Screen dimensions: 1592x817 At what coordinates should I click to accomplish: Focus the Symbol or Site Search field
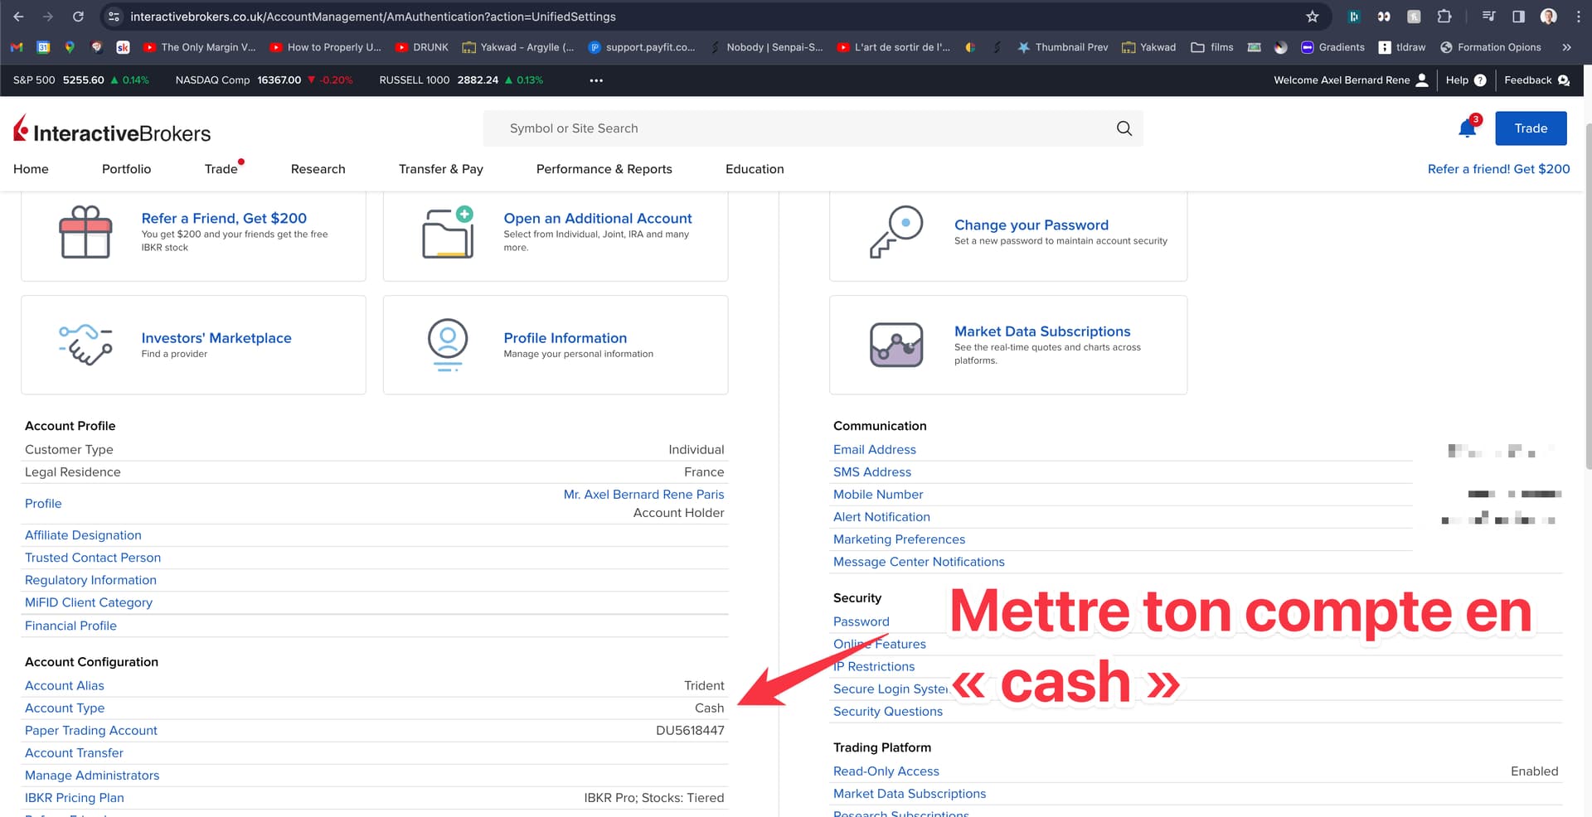click(813, 128)
